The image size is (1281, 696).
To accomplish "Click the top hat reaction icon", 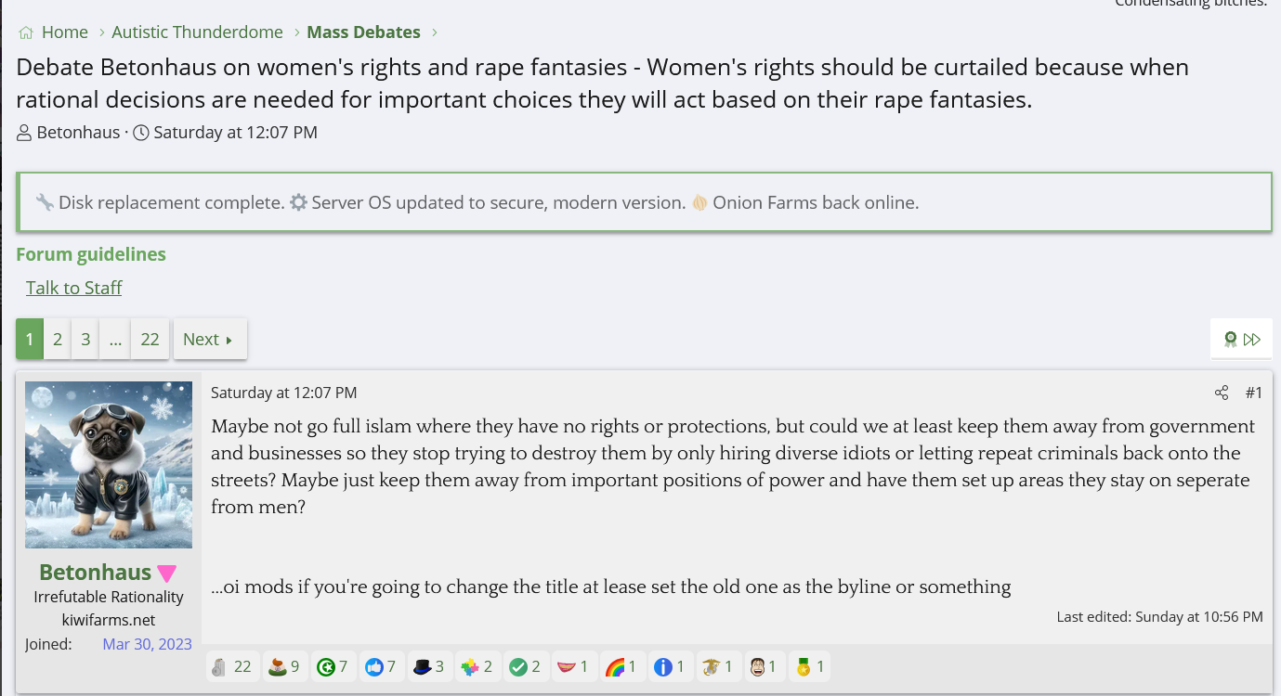I will (x=423, y=666).
